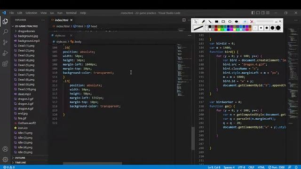Click the split editor icon
Viewport: 301px width, 169px height.
184,20
